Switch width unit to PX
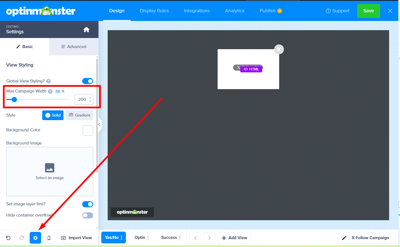This screenshot has width=400, height=247. pyautogui.click(x=58, y=91)
